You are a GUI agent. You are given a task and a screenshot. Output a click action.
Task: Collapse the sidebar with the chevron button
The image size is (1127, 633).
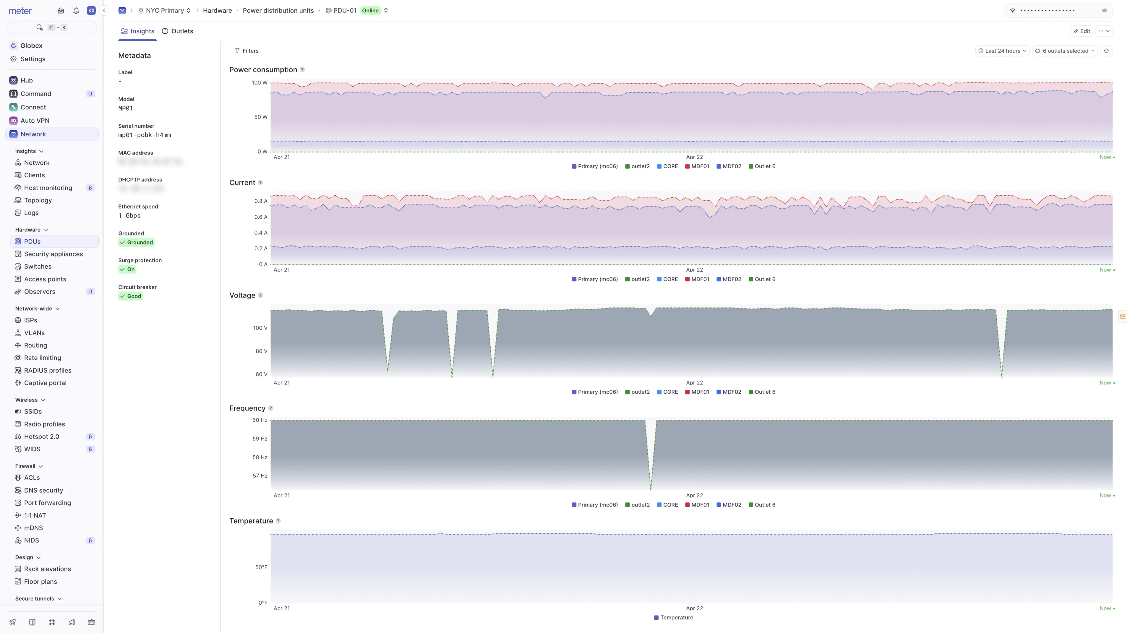coord(104,10)
